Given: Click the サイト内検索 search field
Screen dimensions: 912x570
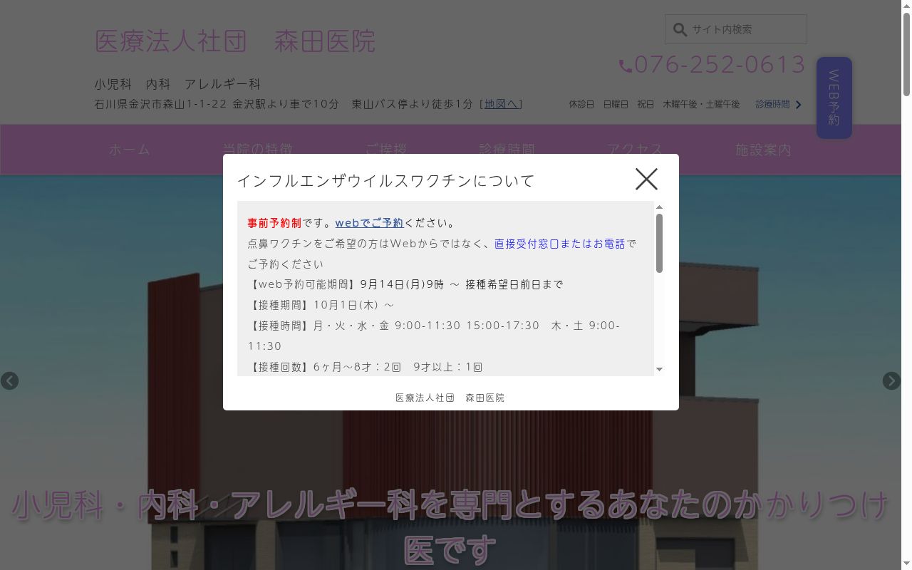Looking at the screenshot, I should click(x=736, y=29).
